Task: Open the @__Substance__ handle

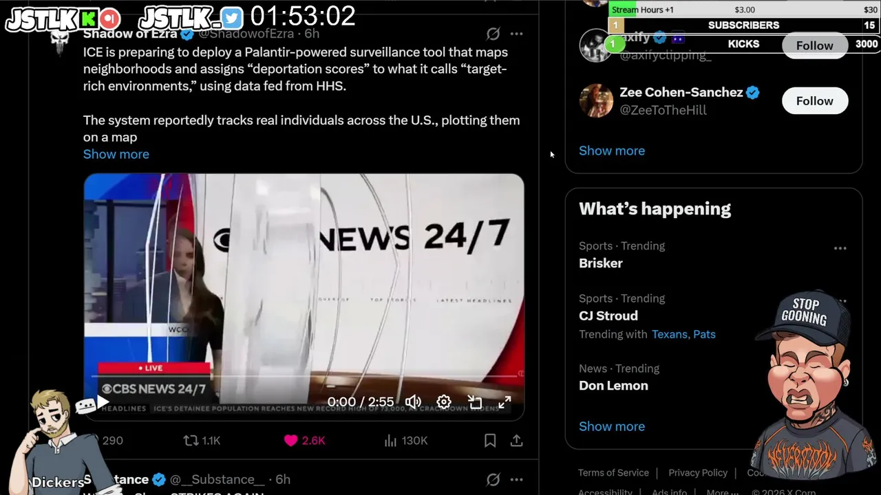Action: pyautogui.click(x=217, y=479)
